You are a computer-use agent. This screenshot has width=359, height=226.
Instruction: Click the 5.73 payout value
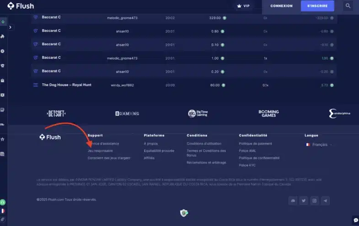[324, 85]
